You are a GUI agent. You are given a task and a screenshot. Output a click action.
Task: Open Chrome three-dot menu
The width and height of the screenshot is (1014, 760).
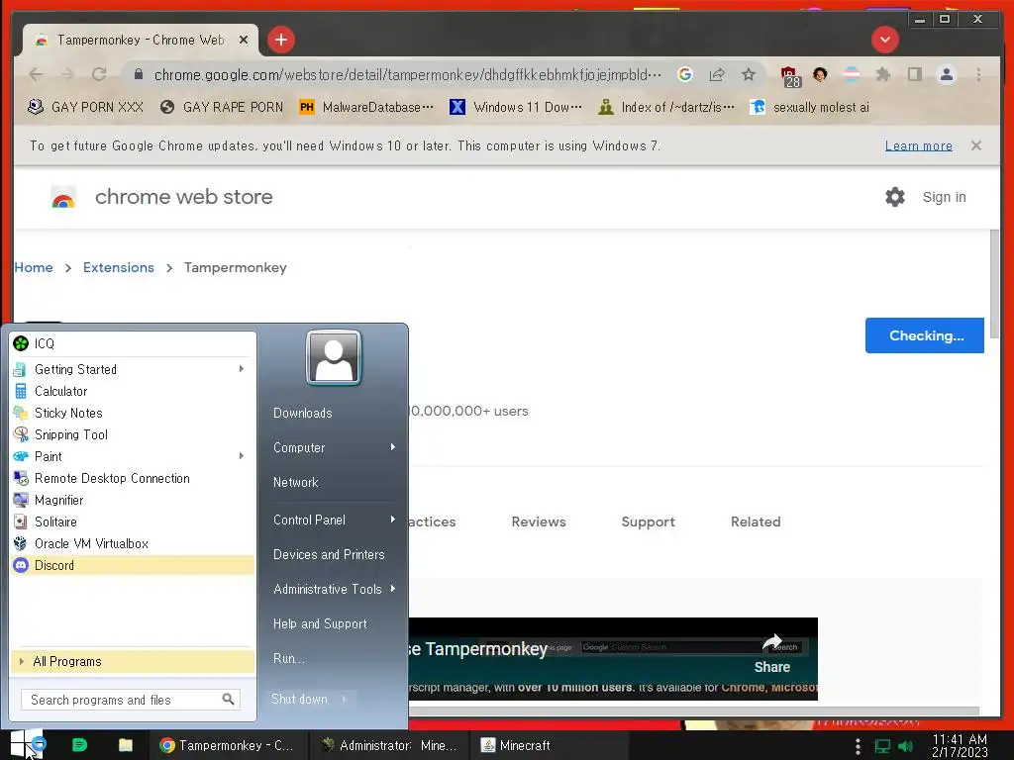(x=978, y=74)
